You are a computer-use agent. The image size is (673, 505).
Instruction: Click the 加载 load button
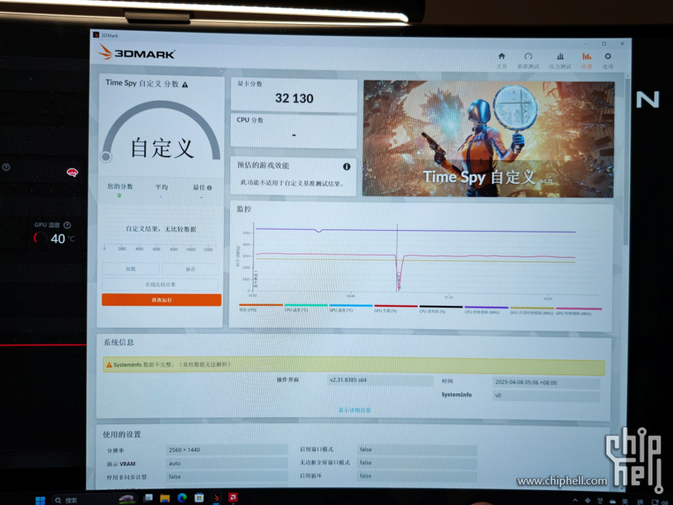click(130, 269)
